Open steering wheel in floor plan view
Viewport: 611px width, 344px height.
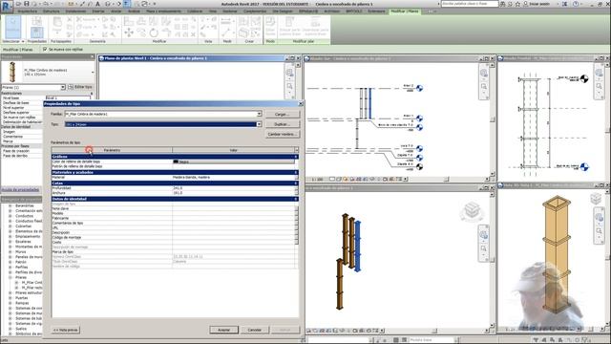click(x=290, y=73)
